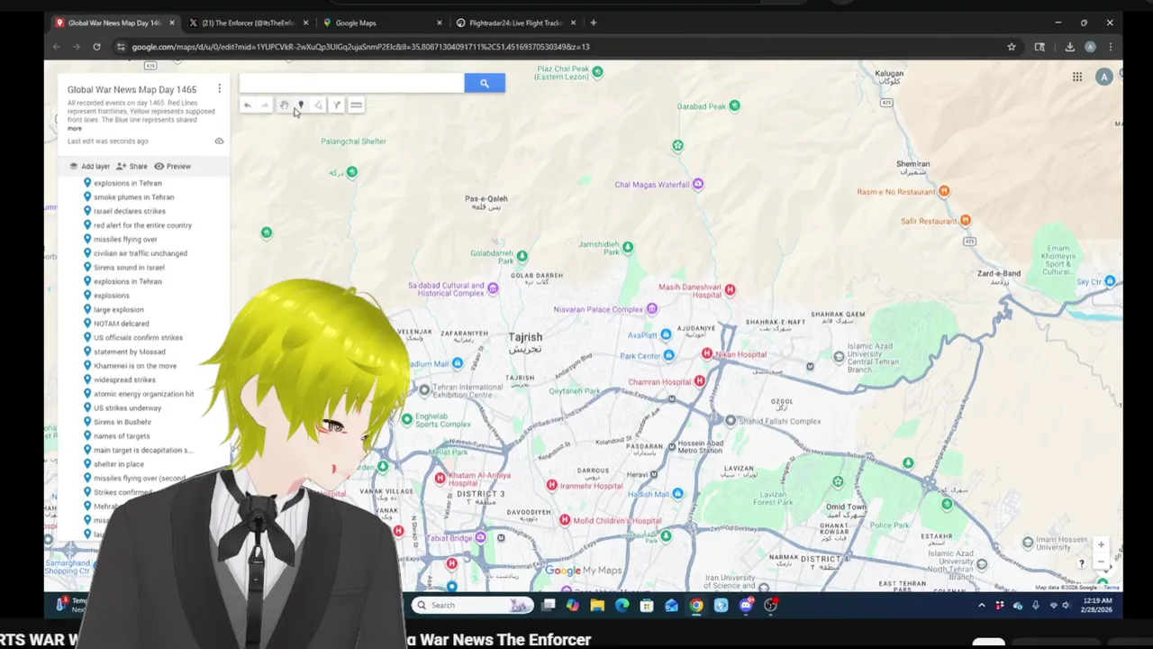Open the browser downloads icon
Image resolution: width=1153 pixels, height=649 pixels.
tap(1069, 47)
